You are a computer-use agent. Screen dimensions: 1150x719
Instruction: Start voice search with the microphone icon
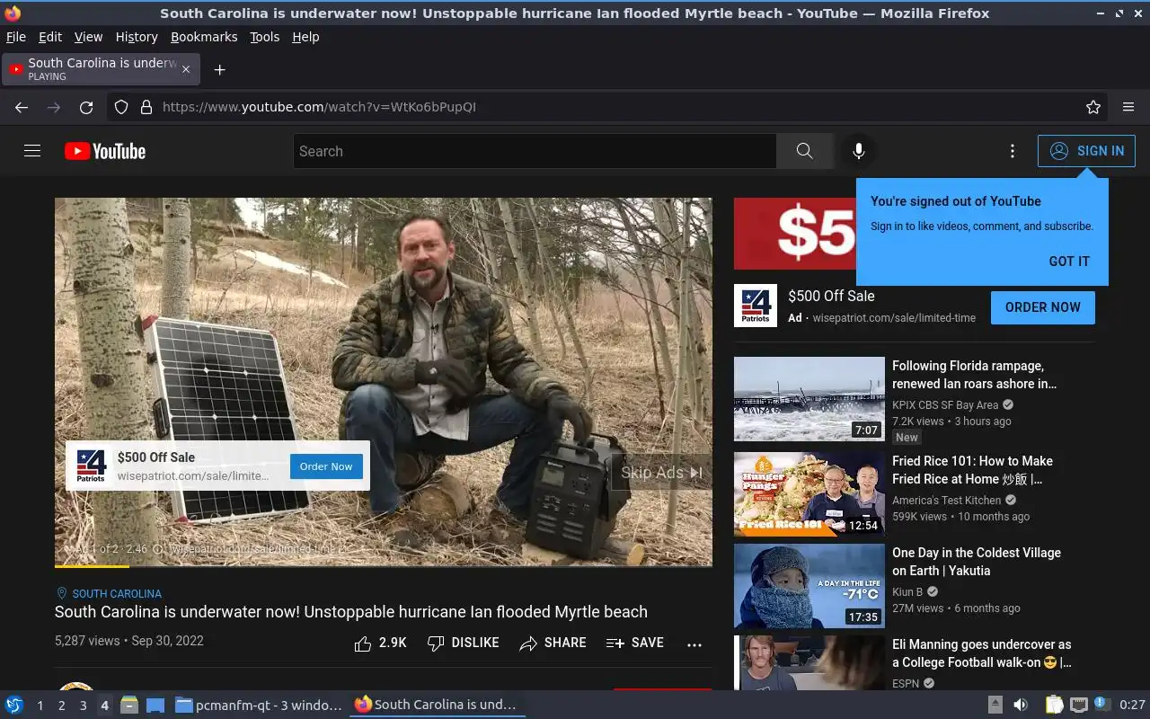click(x=858, y=151)
